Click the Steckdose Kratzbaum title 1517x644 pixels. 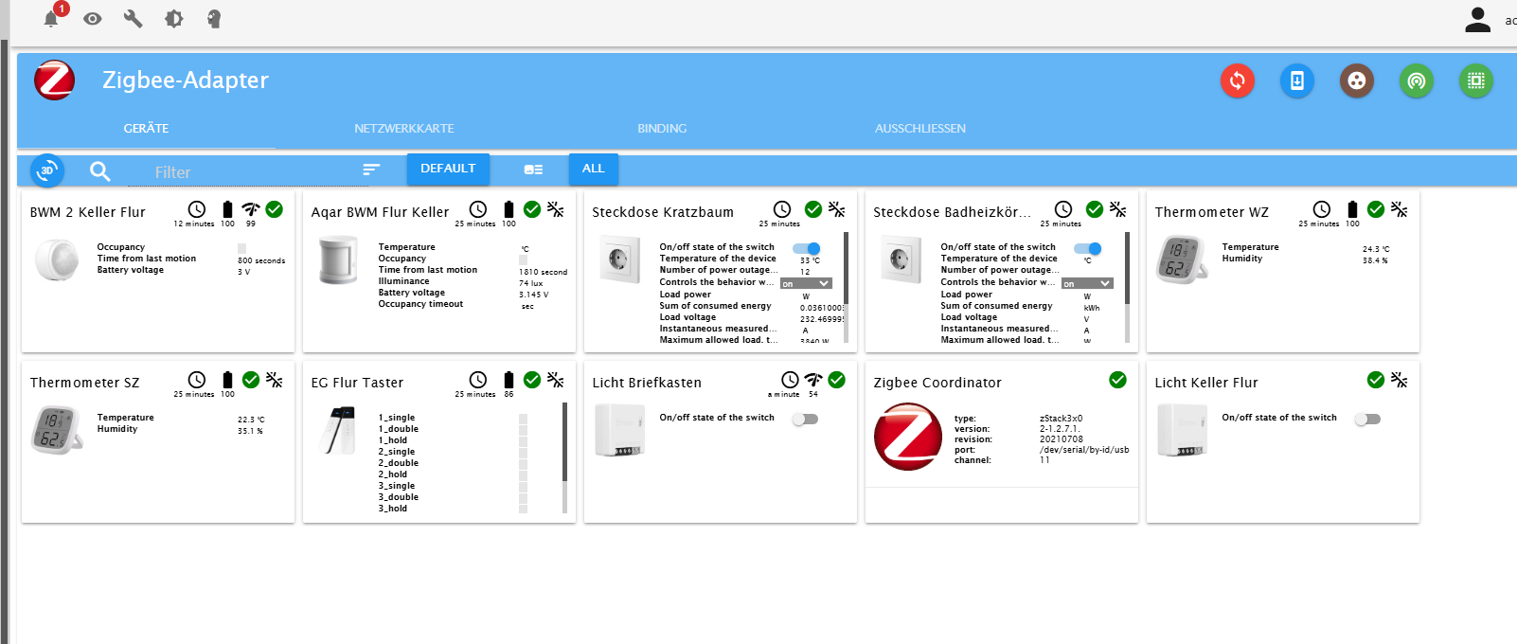coord(663,212)
